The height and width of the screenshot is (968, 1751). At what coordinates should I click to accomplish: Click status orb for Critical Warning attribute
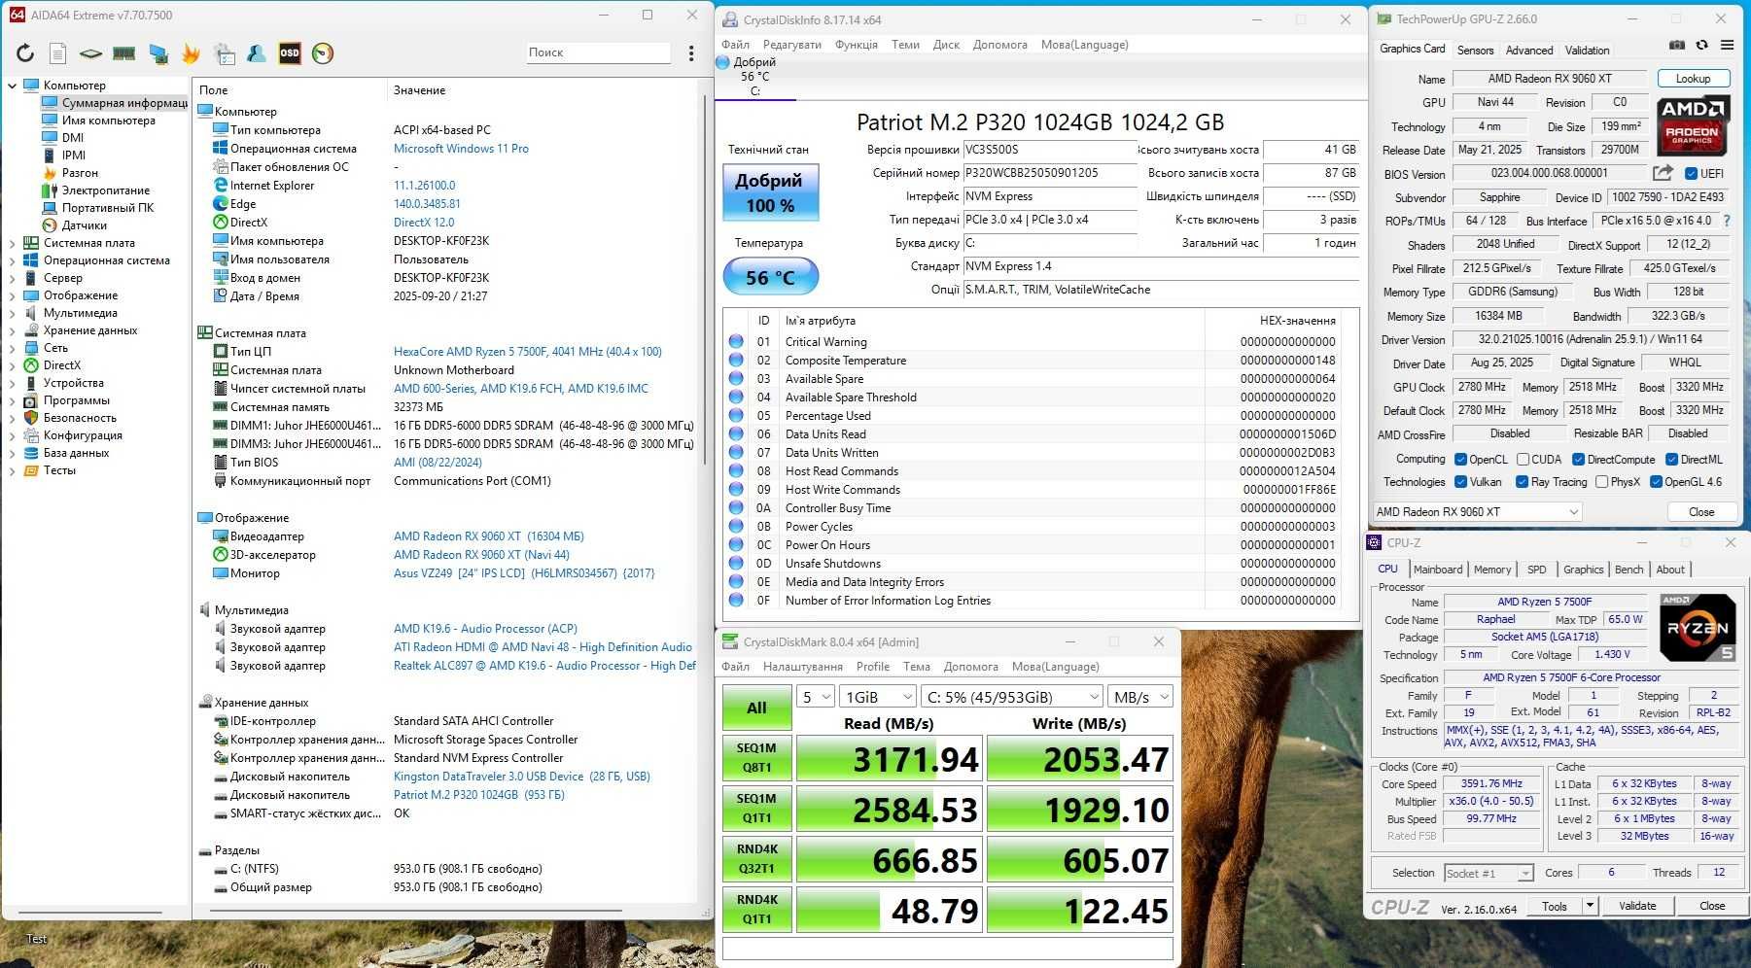click(x=736, y=342)
